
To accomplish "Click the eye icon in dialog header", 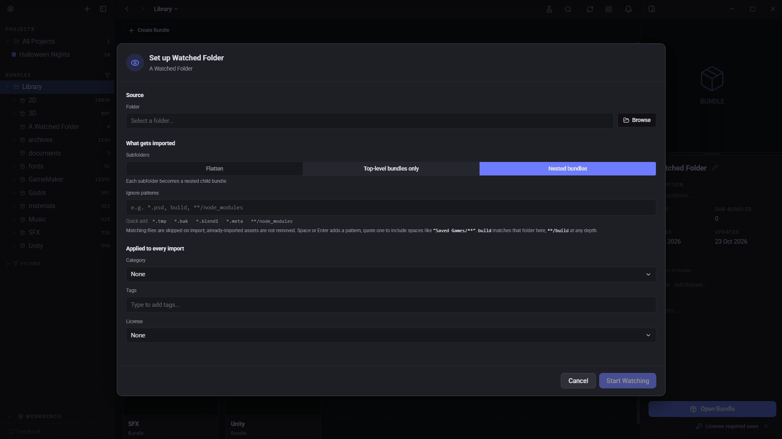I will (x=135, y=63).
